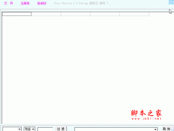Open the 自启动 menu
This screenshot has width=174, height=131.
(x=42, y=3)
